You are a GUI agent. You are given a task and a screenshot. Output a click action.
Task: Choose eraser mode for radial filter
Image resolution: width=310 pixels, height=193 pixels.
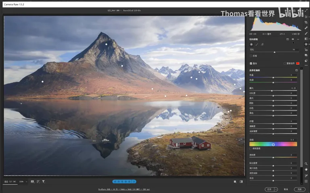[262, 45]
